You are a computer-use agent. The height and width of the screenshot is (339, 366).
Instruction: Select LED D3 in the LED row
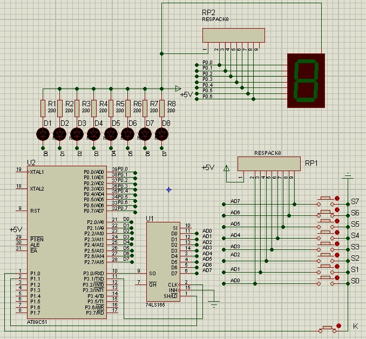[77, 134]
